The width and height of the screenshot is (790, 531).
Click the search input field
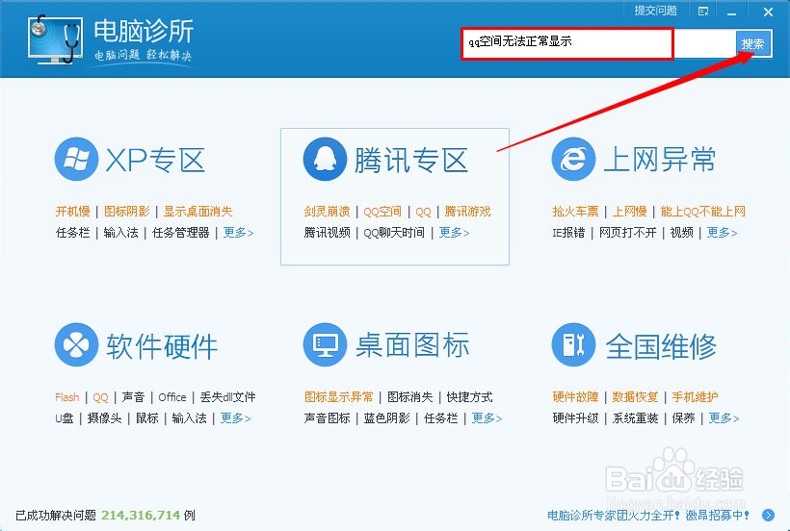pos(598,43)
